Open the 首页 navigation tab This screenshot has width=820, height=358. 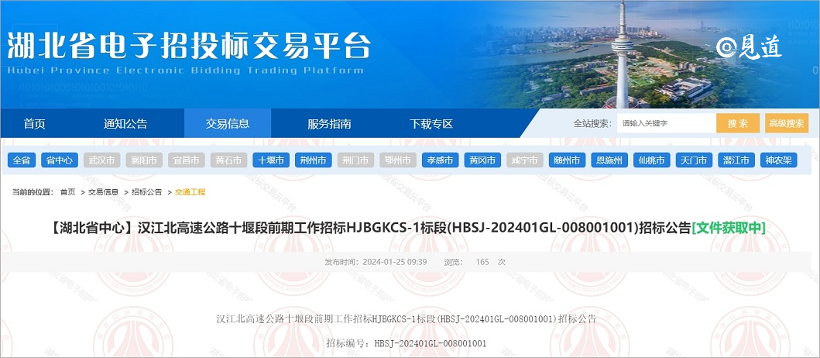pyautogui.click(x=34, y=124)
